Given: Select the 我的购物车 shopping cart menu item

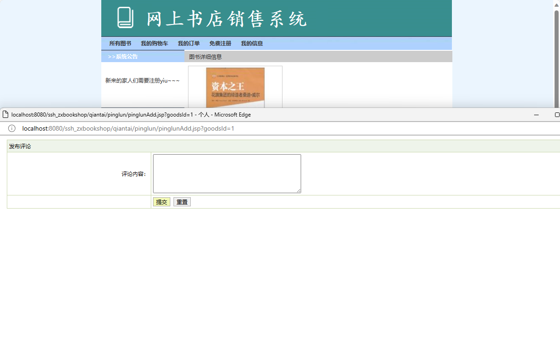Looking at the screenshot, I should [154, 43].
